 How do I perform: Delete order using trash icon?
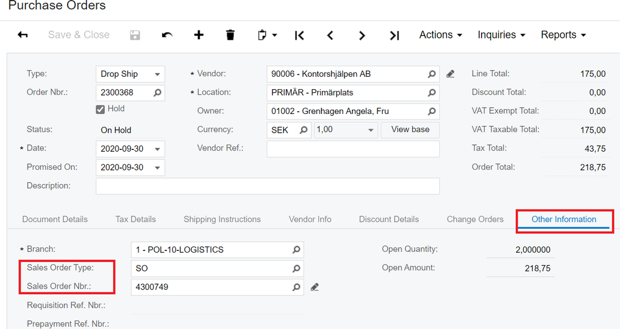point(230,35)
